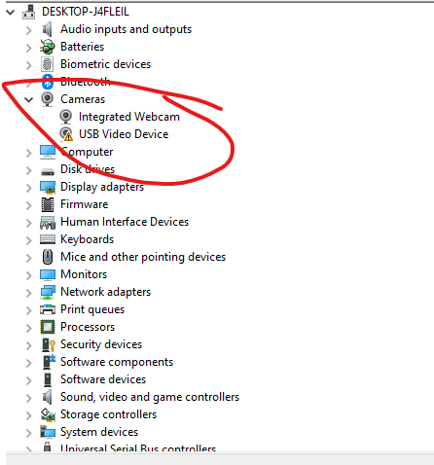Expand the Display adapters category
Image resolution: width=434 pixels, height=465 pixels.
pos(29,188)
